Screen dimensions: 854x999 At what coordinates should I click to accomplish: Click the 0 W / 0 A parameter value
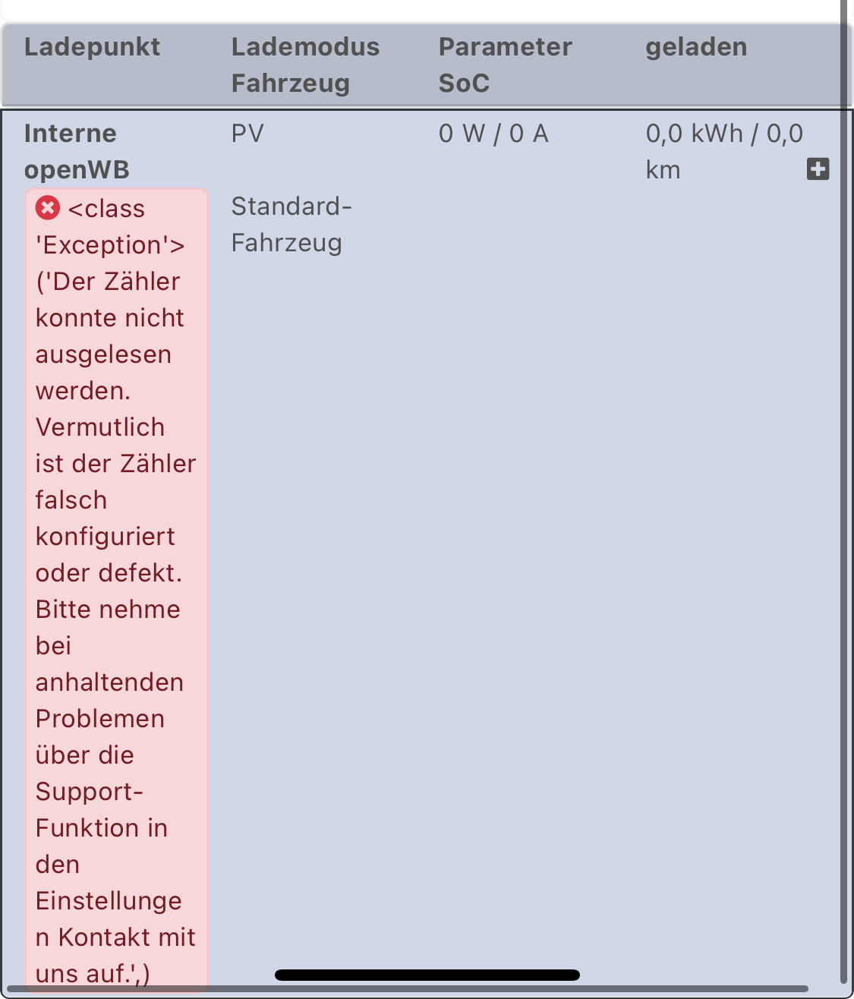[x=493, y=134]
